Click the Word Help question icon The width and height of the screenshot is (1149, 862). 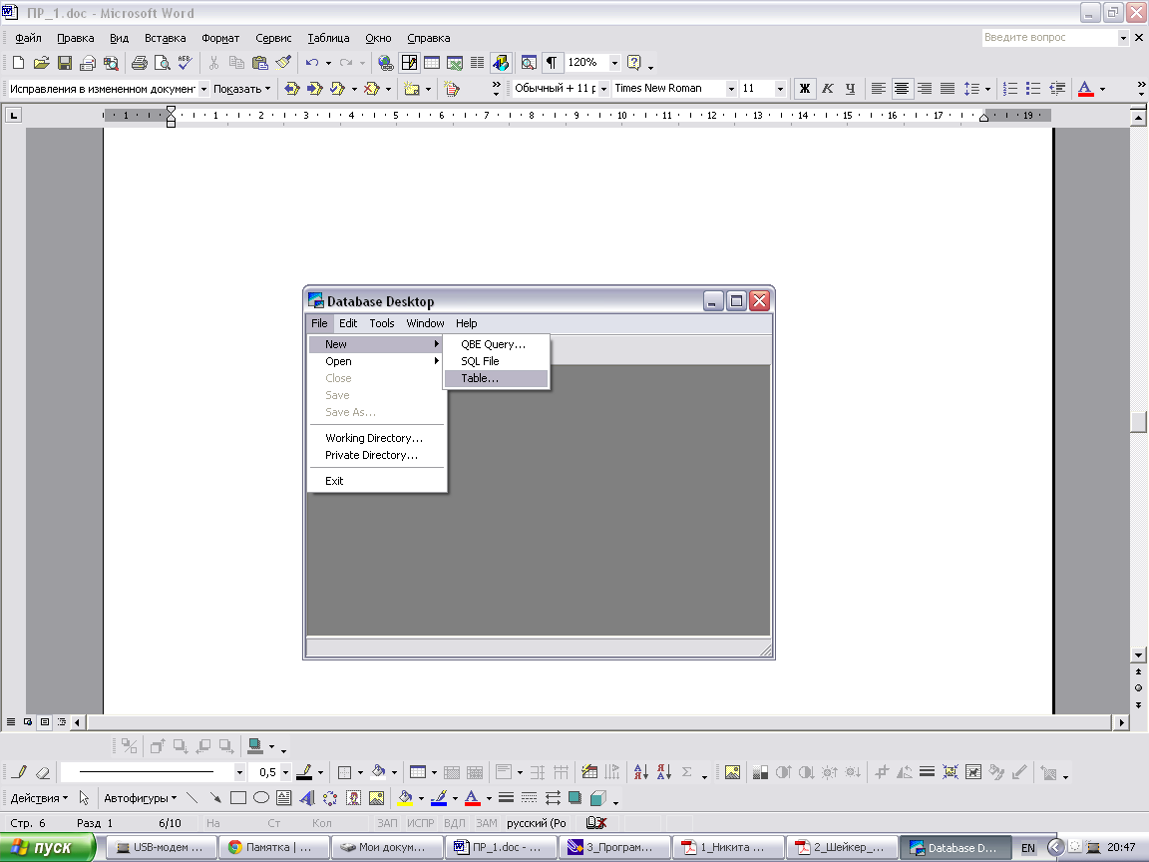pos(634,63)
